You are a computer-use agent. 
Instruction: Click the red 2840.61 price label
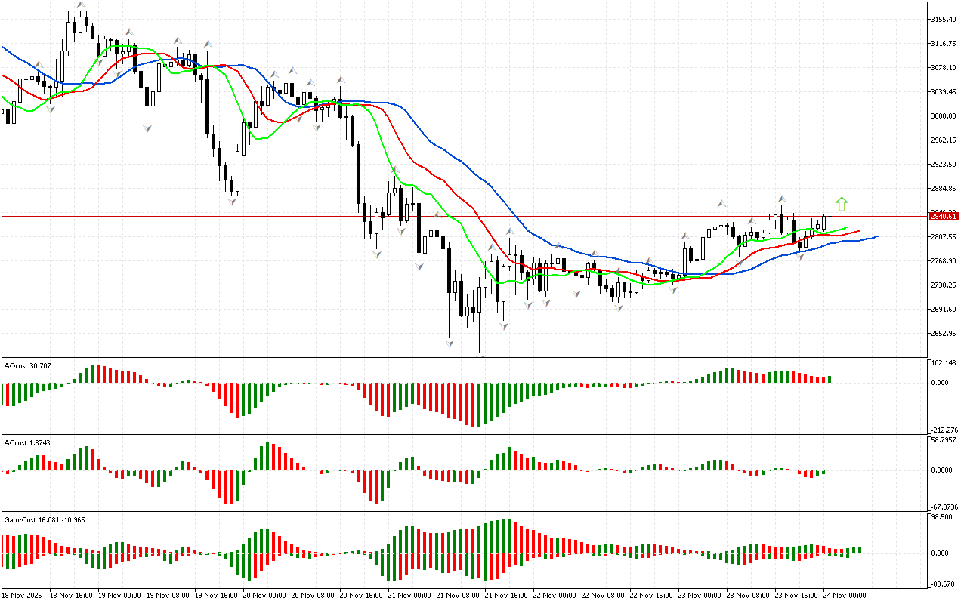944,216
